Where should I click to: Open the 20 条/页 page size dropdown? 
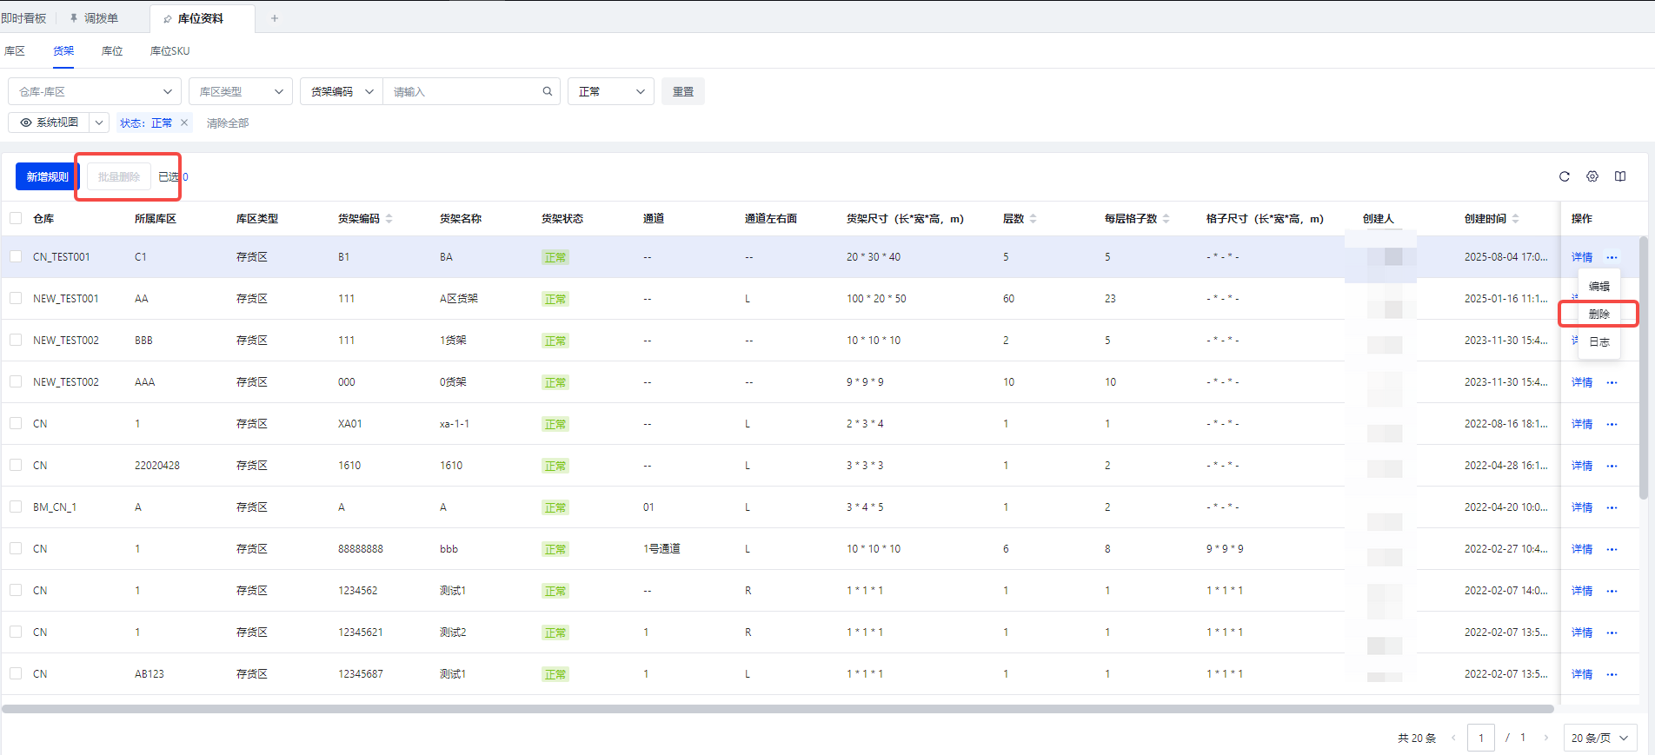(x=1599, y=738)
